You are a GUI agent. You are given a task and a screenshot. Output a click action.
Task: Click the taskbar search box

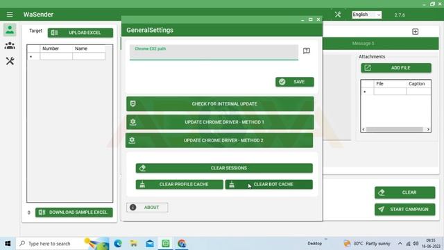point(62,244)
